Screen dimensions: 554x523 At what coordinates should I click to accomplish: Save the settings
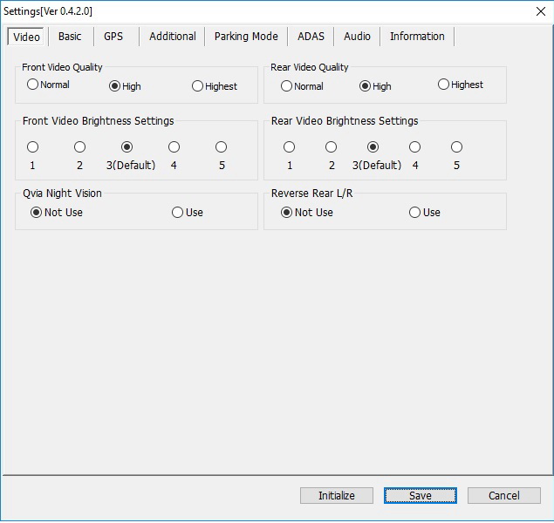421,496
